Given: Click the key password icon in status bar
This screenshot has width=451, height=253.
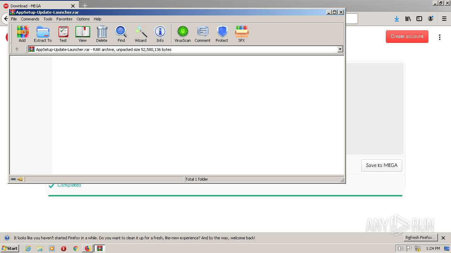Looking at the screenshot, I should point(20,179).
